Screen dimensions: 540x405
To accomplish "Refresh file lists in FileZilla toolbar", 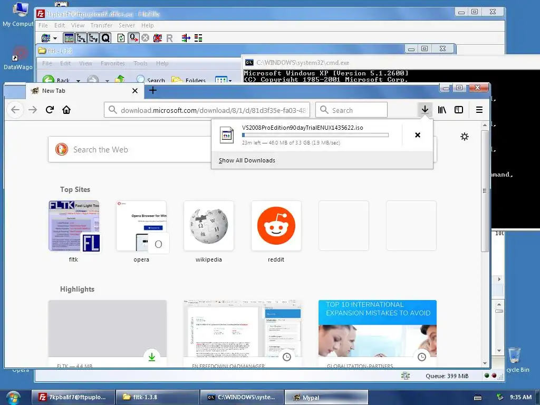I will pos(121,38).
